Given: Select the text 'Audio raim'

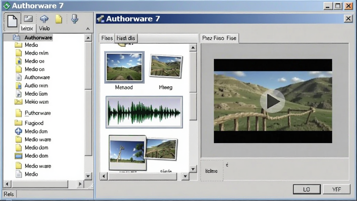Looking at the screenshot, I should click(x=36, y=85).
